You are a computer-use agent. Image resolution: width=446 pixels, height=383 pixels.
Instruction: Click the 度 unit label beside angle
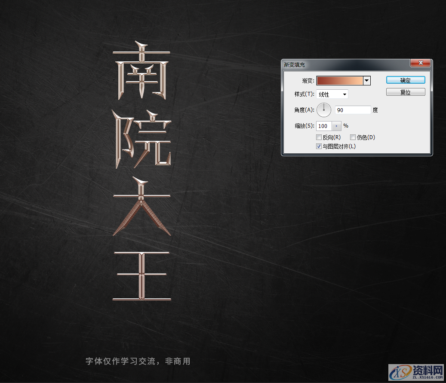click(375, 110)
